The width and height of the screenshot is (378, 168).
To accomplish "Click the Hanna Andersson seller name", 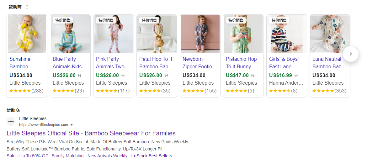I will click(286, 83).
